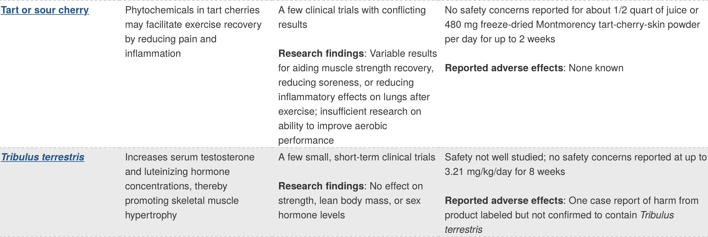Click bold Research findings label in cherry row
The image size is (708, 237).
tap(321, 54)
